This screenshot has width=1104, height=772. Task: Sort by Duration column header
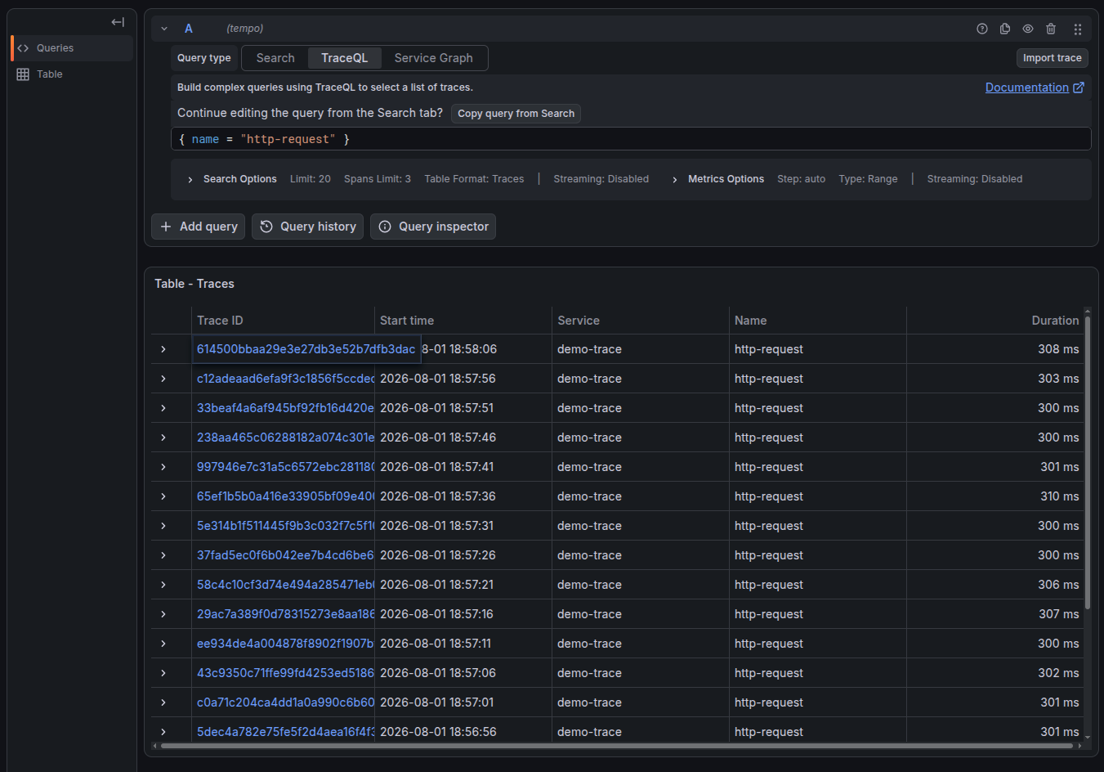pos(1055,321)
